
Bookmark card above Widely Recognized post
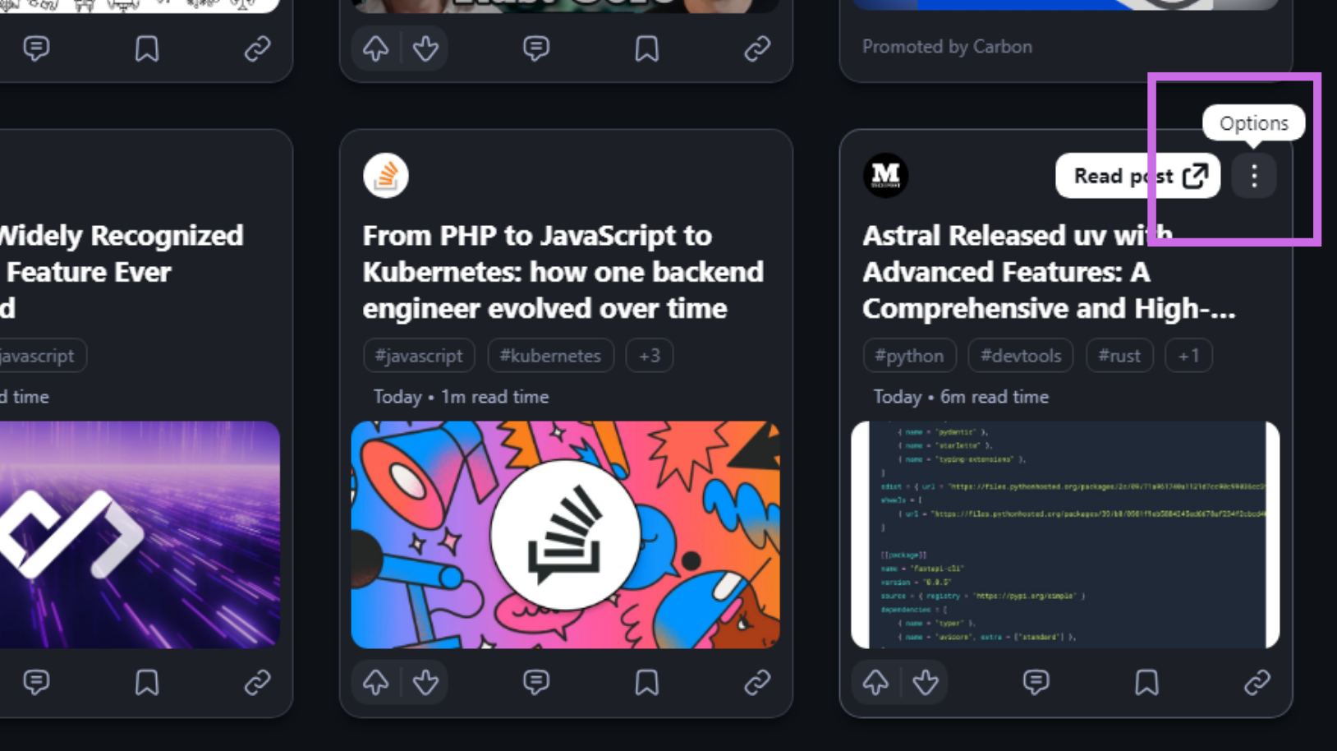tap(147, 48)
